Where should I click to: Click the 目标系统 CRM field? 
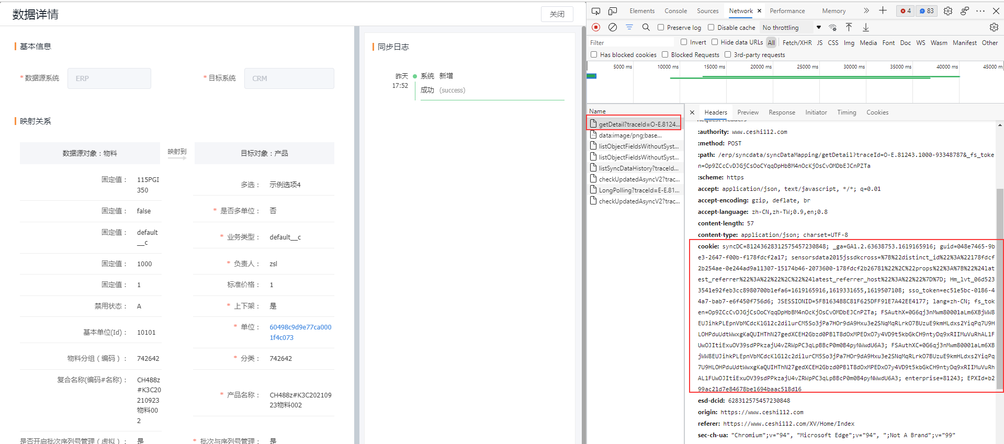289,78
